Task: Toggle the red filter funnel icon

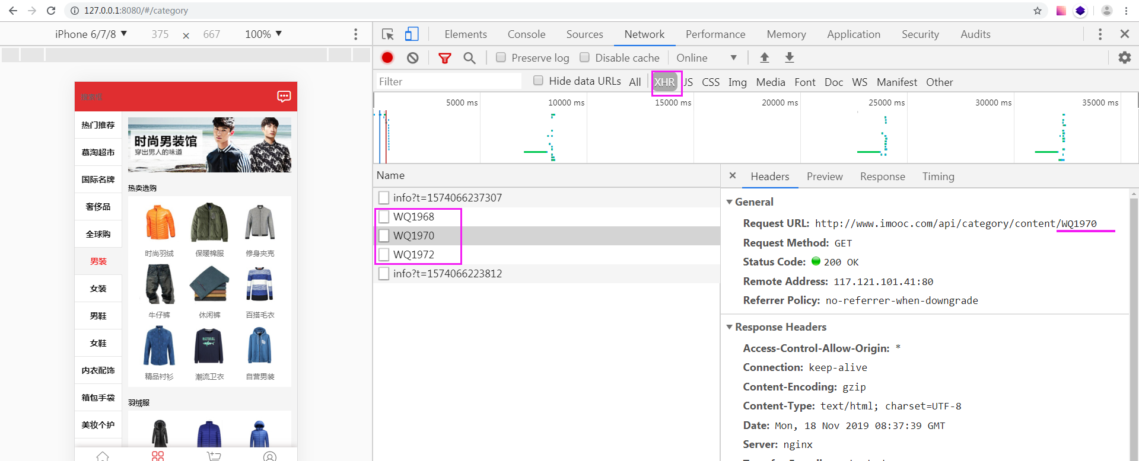Action: [x=444, y=57]
